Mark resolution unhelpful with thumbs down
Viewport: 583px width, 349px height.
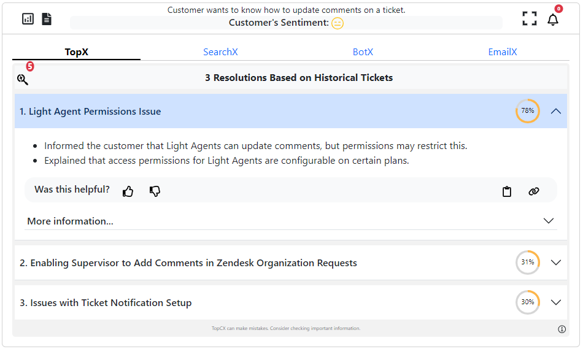click(155, 191)
